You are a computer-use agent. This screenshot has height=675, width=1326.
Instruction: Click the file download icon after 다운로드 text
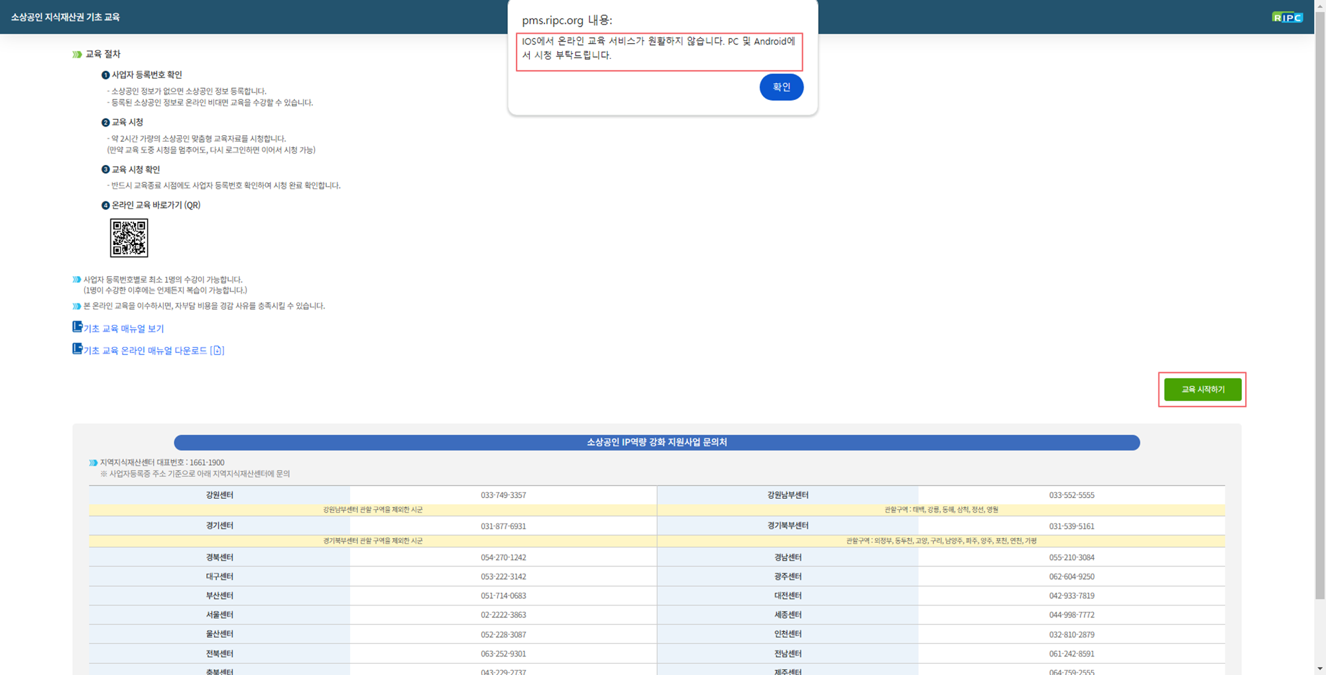click(217, 350)
